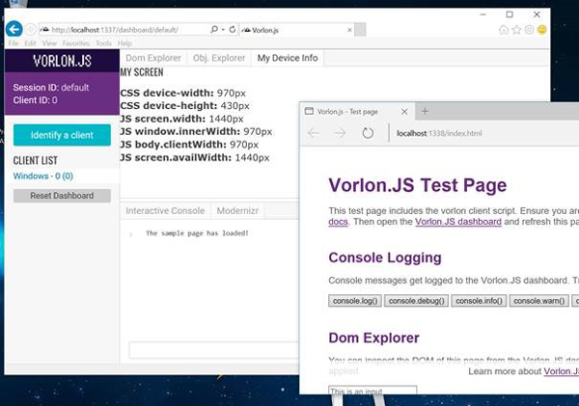
Task: Open the docs link on test page
Action: point(339,222)
